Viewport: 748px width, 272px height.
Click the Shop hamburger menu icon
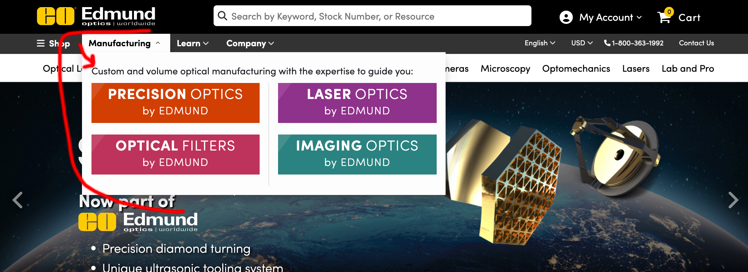tap(41, 43)
